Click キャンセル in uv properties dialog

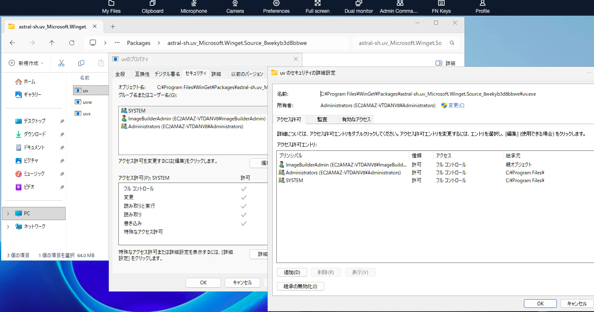point(243,283)
